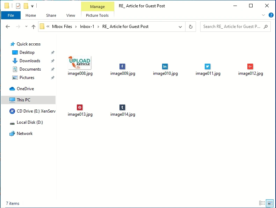Open the View ribbon tab

tap(71, 15)
